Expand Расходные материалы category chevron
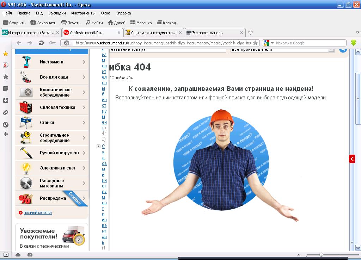The width and height of the screenshot is (361, 260). 84,184
